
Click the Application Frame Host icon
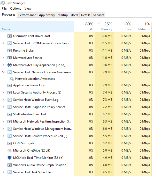(10, 85)
